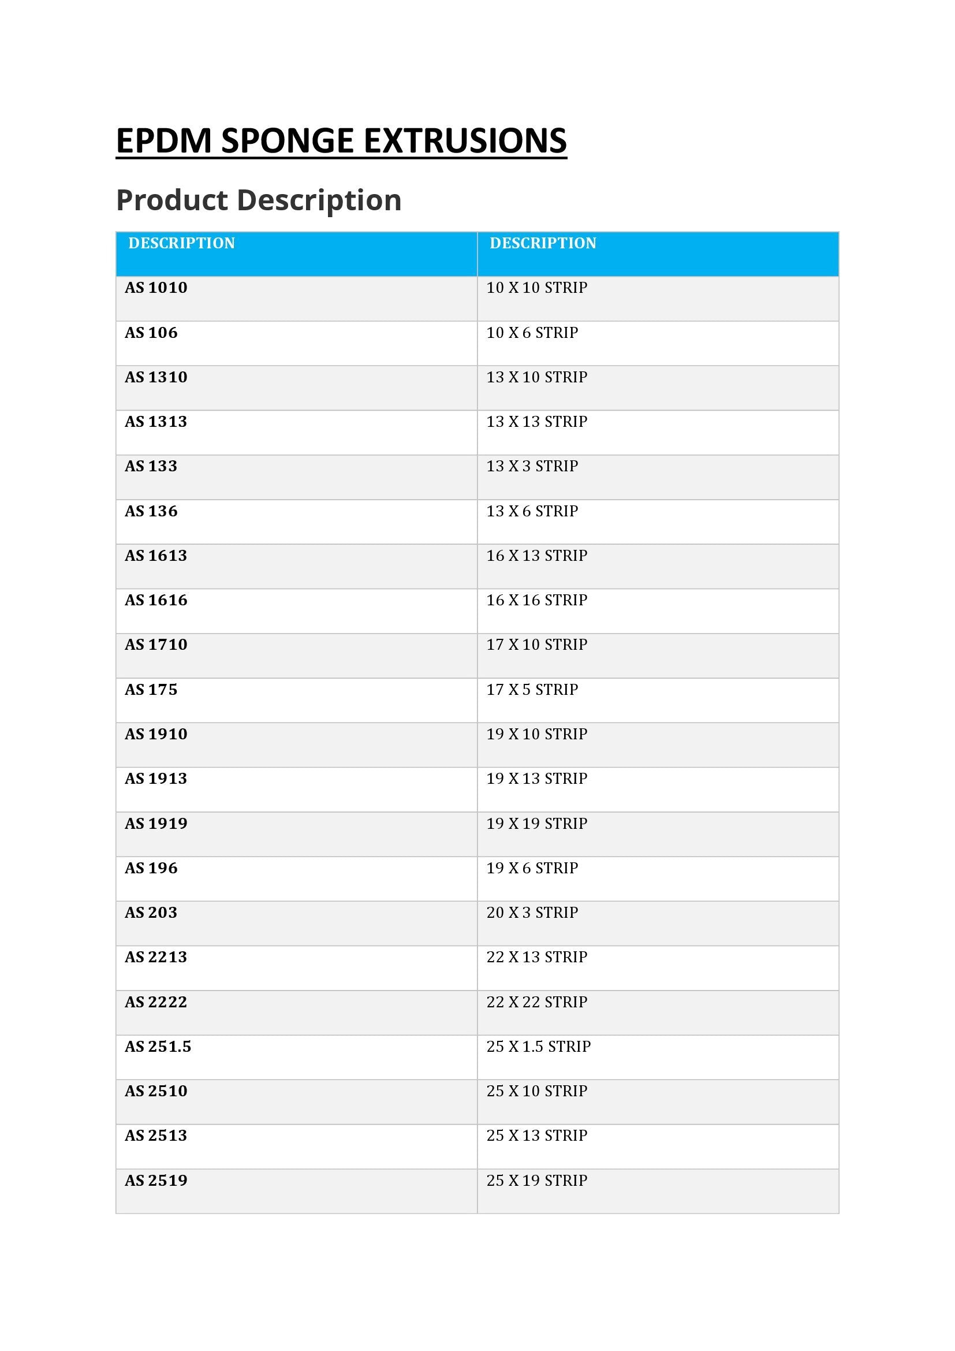Viewport: 955px width, 1351px height.
Task: Select the AS 1910 product code
Action: tap(156, 734)
